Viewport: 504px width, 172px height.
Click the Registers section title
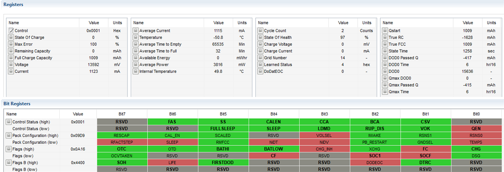point(14,5)
